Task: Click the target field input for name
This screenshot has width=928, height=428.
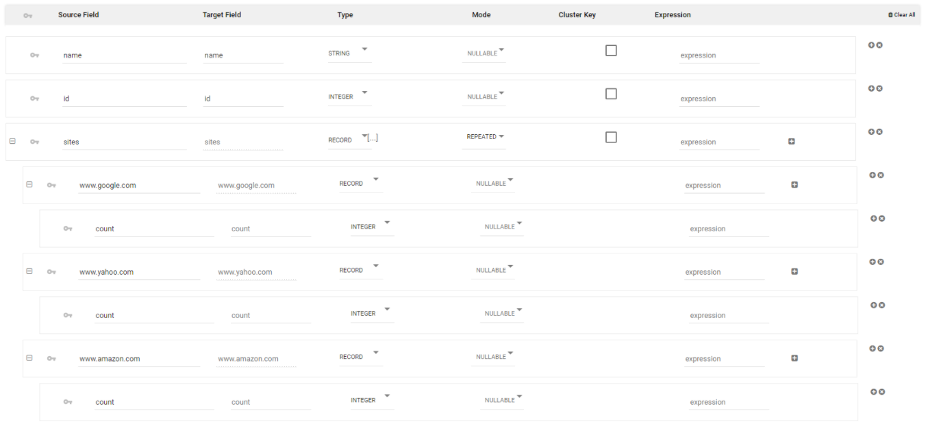Action: click(242, 55)
